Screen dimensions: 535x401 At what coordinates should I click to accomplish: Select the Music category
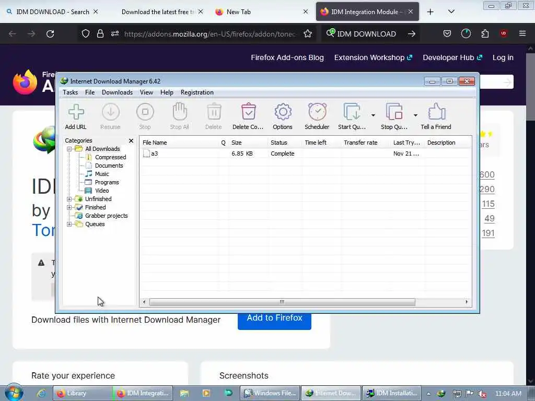(x=102, y=174)
